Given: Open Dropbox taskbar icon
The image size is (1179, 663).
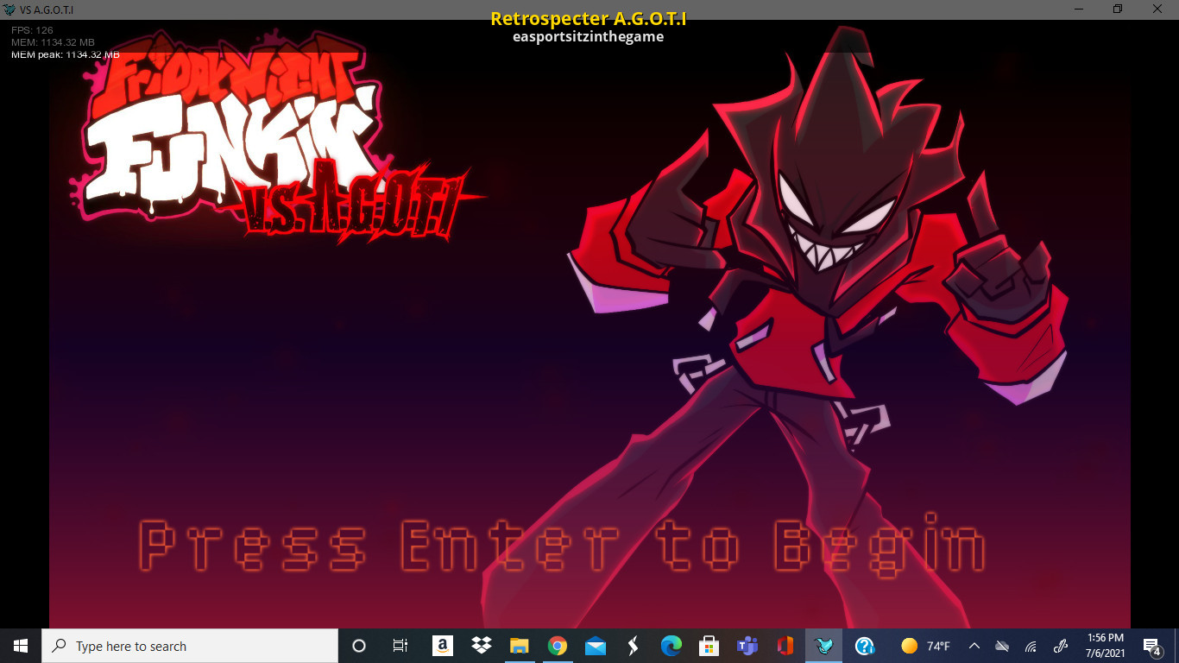Looking at the screenshot, I should pyautogui.click(x=481, y=646).
